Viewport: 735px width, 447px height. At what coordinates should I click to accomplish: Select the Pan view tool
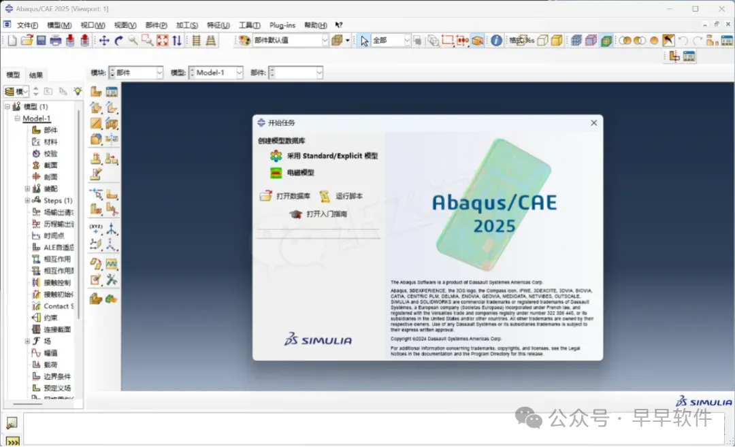pos(104,41)
